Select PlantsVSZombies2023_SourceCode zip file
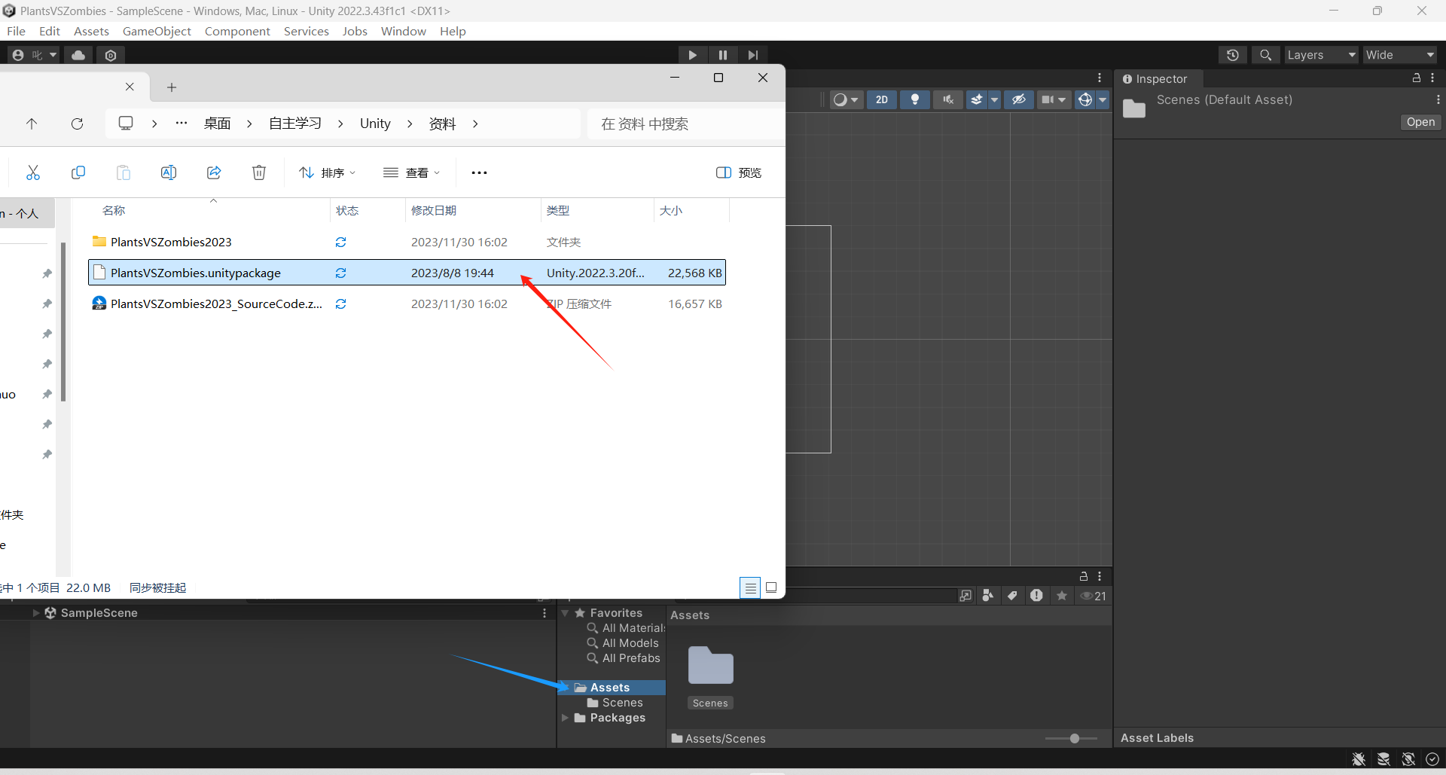The width and height of the screenshot is (1446, 775). (x=407, y=304)
